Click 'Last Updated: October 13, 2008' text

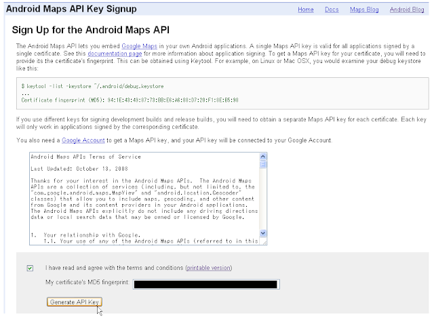79,169
